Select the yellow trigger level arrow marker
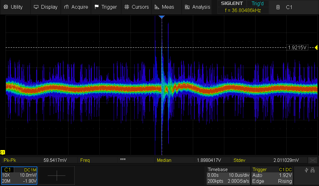 [316, 47]
